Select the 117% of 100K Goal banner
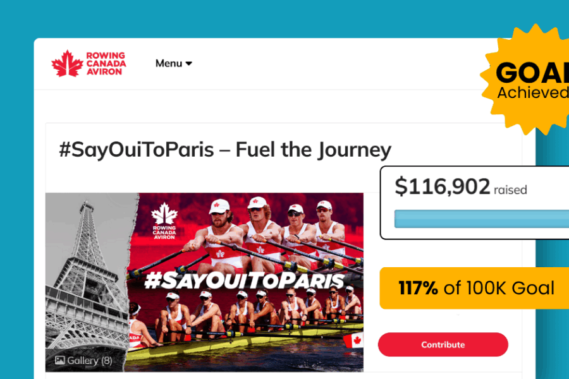The width and height of the screenshot is (569, 379). (x=475, y=289)
